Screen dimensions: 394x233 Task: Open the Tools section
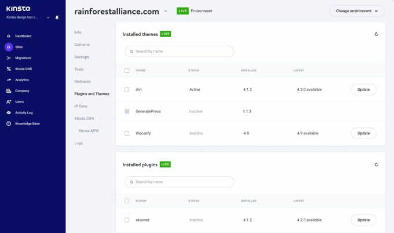(79, 69)
